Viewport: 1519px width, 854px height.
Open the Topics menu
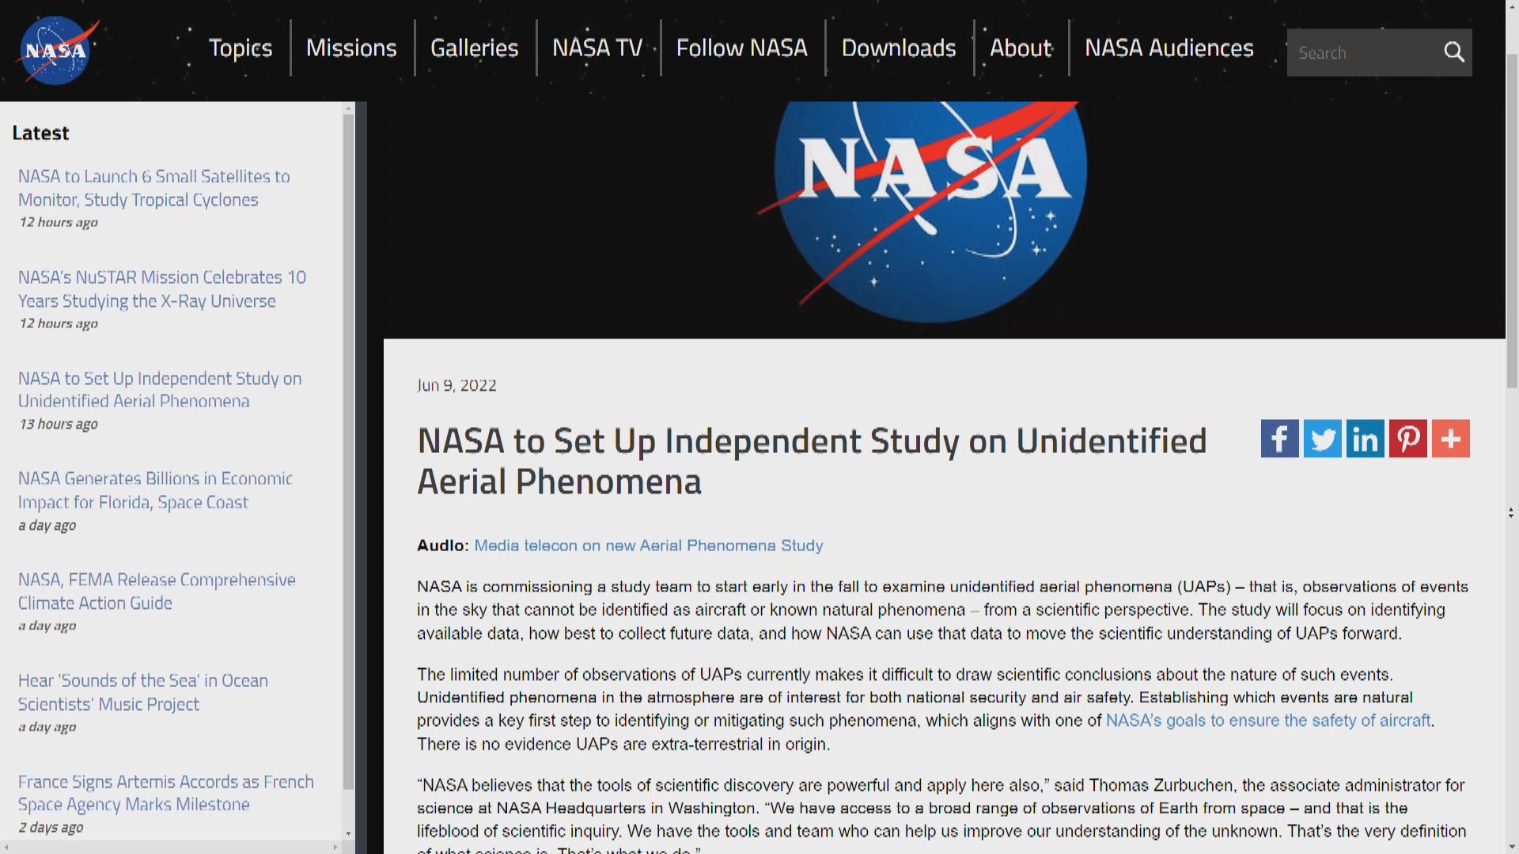click(240, 48)
